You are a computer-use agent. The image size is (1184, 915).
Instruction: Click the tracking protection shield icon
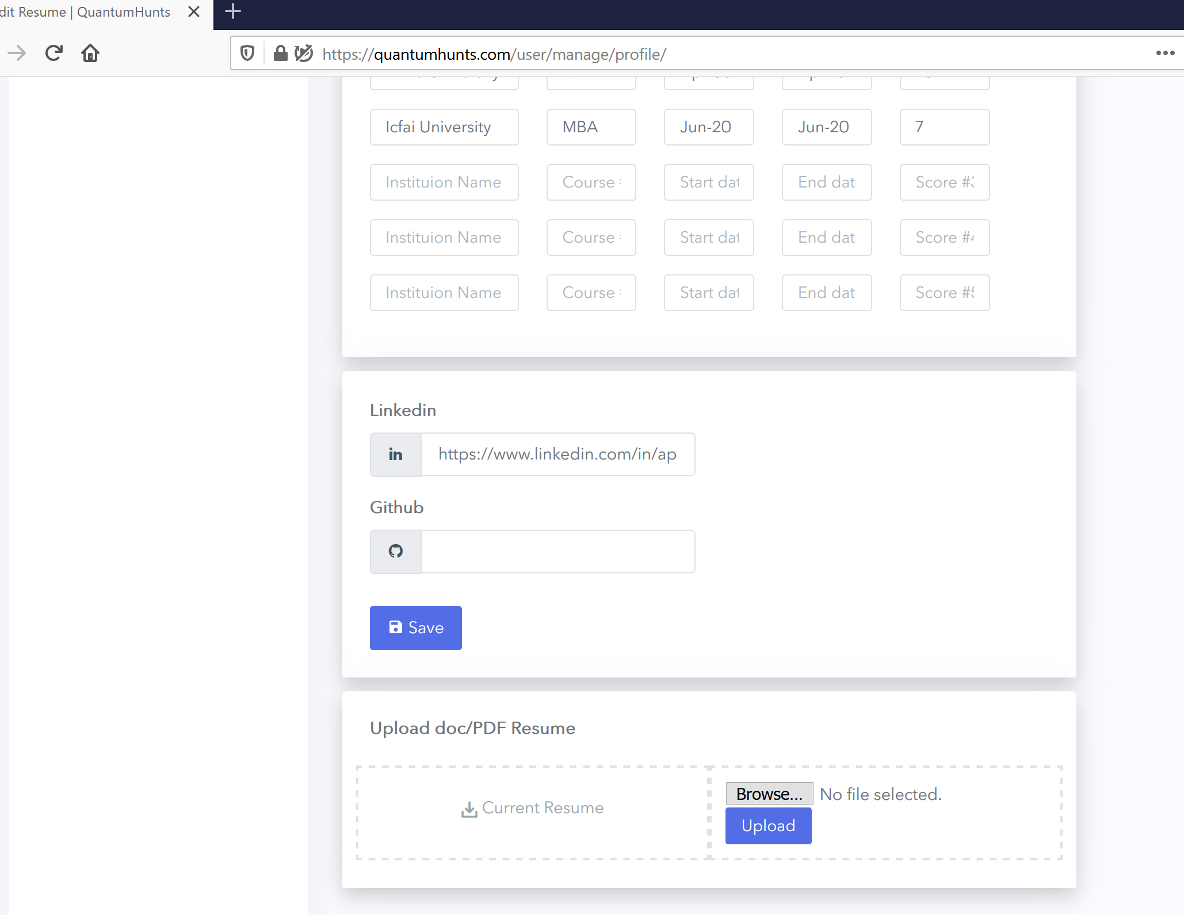point(247,53)
